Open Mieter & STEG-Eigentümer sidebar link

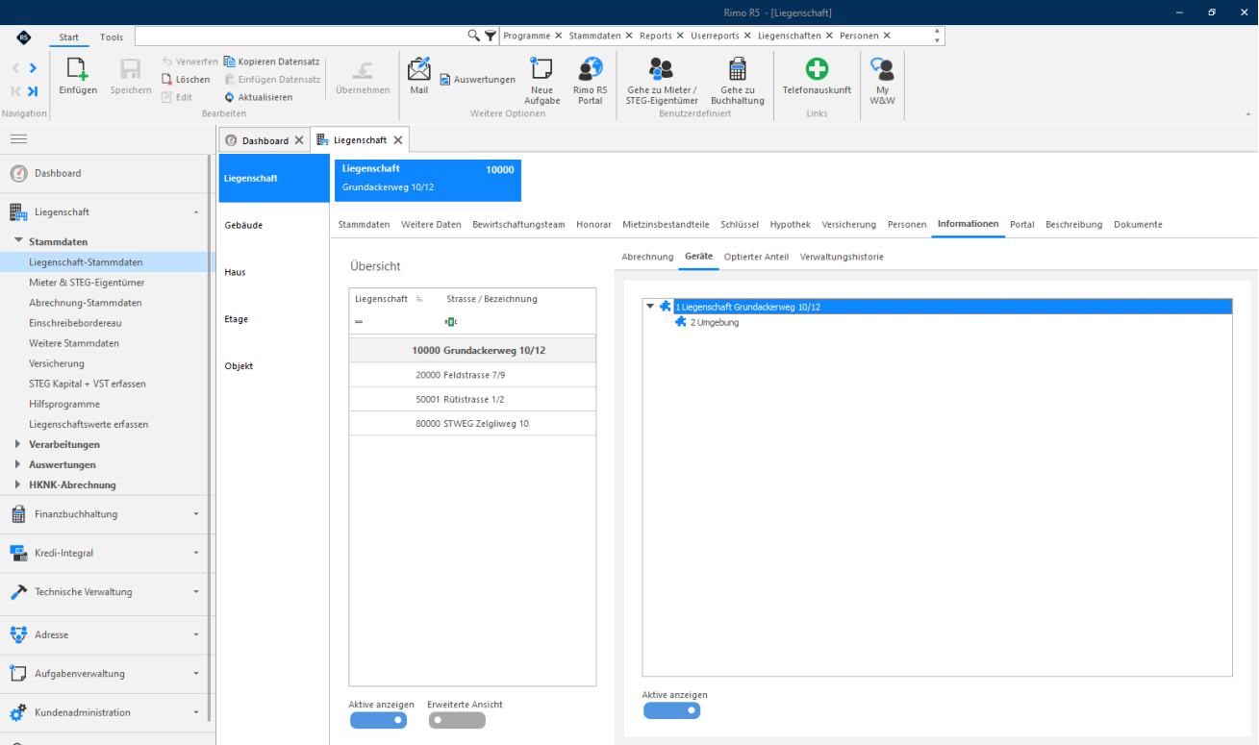(x=87, y=283)
